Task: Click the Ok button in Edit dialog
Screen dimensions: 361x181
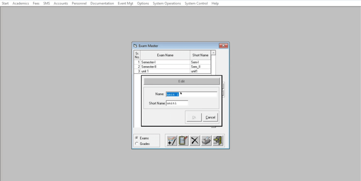Action: (194, 117)
